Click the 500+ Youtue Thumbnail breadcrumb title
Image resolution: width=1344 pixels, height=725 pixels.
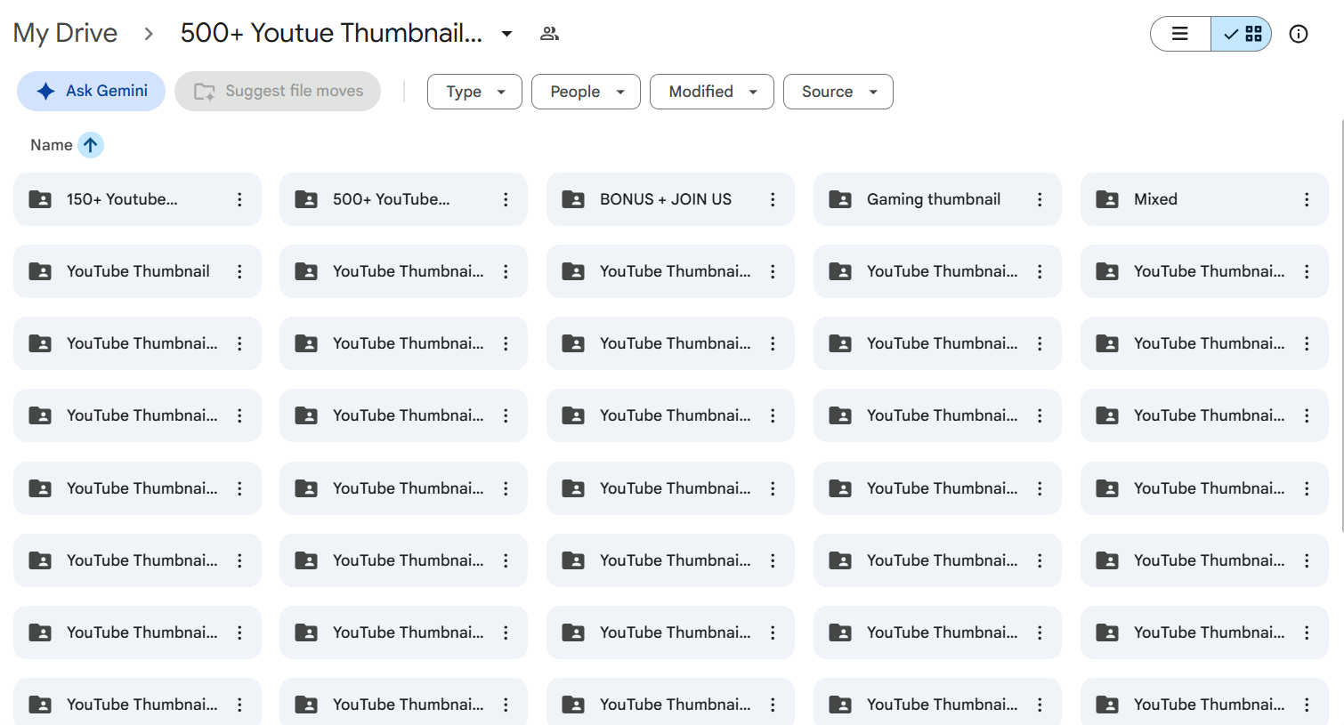pos(331,33)
